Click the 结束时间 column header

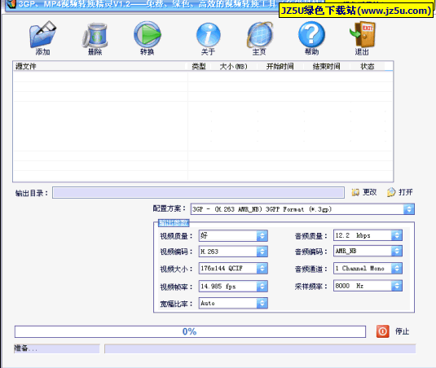click(x=327, y=66)
